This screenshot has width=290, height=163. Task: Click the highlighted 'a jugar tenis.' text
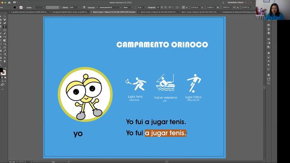click(165, 133)
